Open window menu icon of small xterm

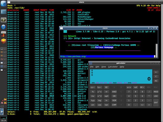61,28
